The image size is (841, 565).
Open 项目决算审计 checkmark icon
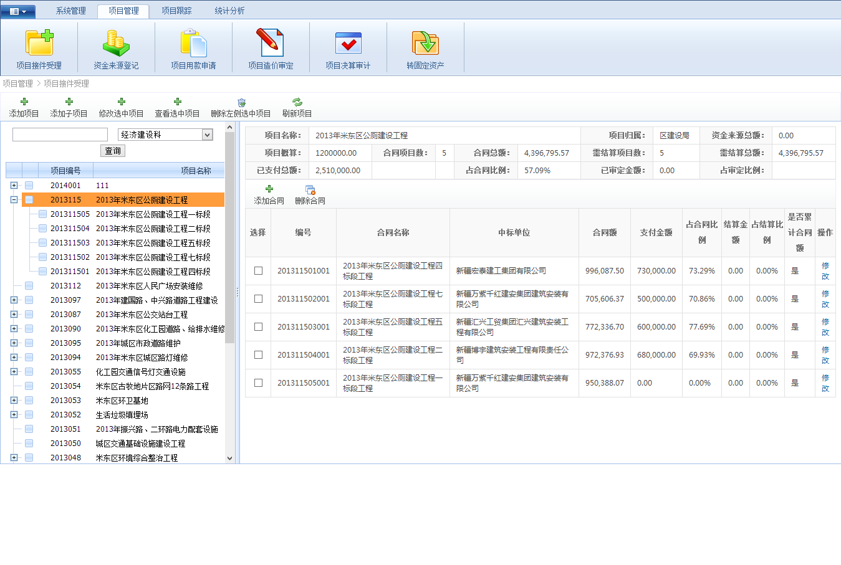pyautogui.click(x=348, y=43)
